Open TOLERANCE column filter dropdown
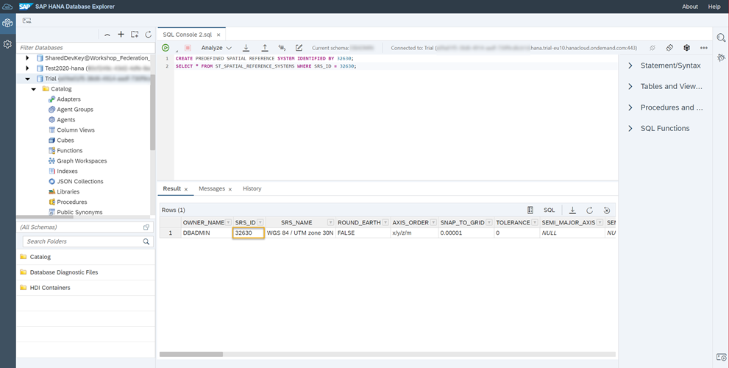The height and width of the screenshot is (368, 729). pos(535,222)
